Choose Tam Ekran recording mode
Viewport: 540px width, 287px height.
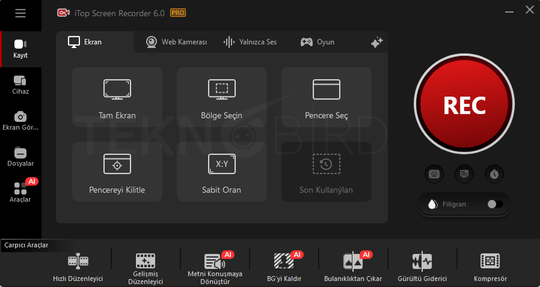(x=117, y=97)
